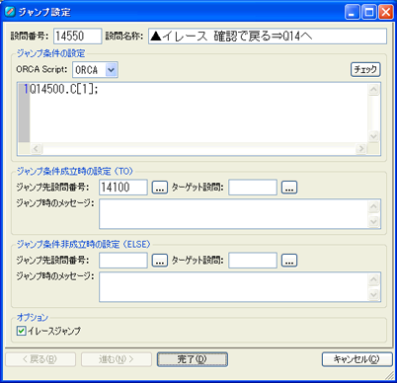Viewport: 397px width, 383px height.
Task: Click the チェック button
Action: coord(365,69)
